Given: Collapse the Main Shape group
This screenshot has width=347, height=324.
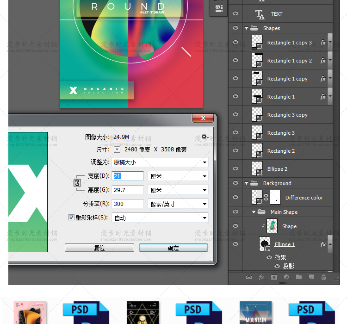Looking at the screenshot, I should click(254, 212).
